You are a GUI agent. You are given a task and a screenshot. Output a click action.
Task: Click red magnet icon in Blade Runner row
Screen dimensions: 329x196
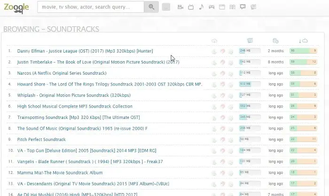[x=222, y=162]
